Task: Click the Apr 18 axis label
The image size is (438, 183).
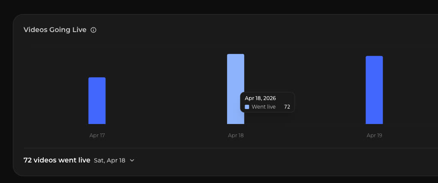Action: point(236,136)
